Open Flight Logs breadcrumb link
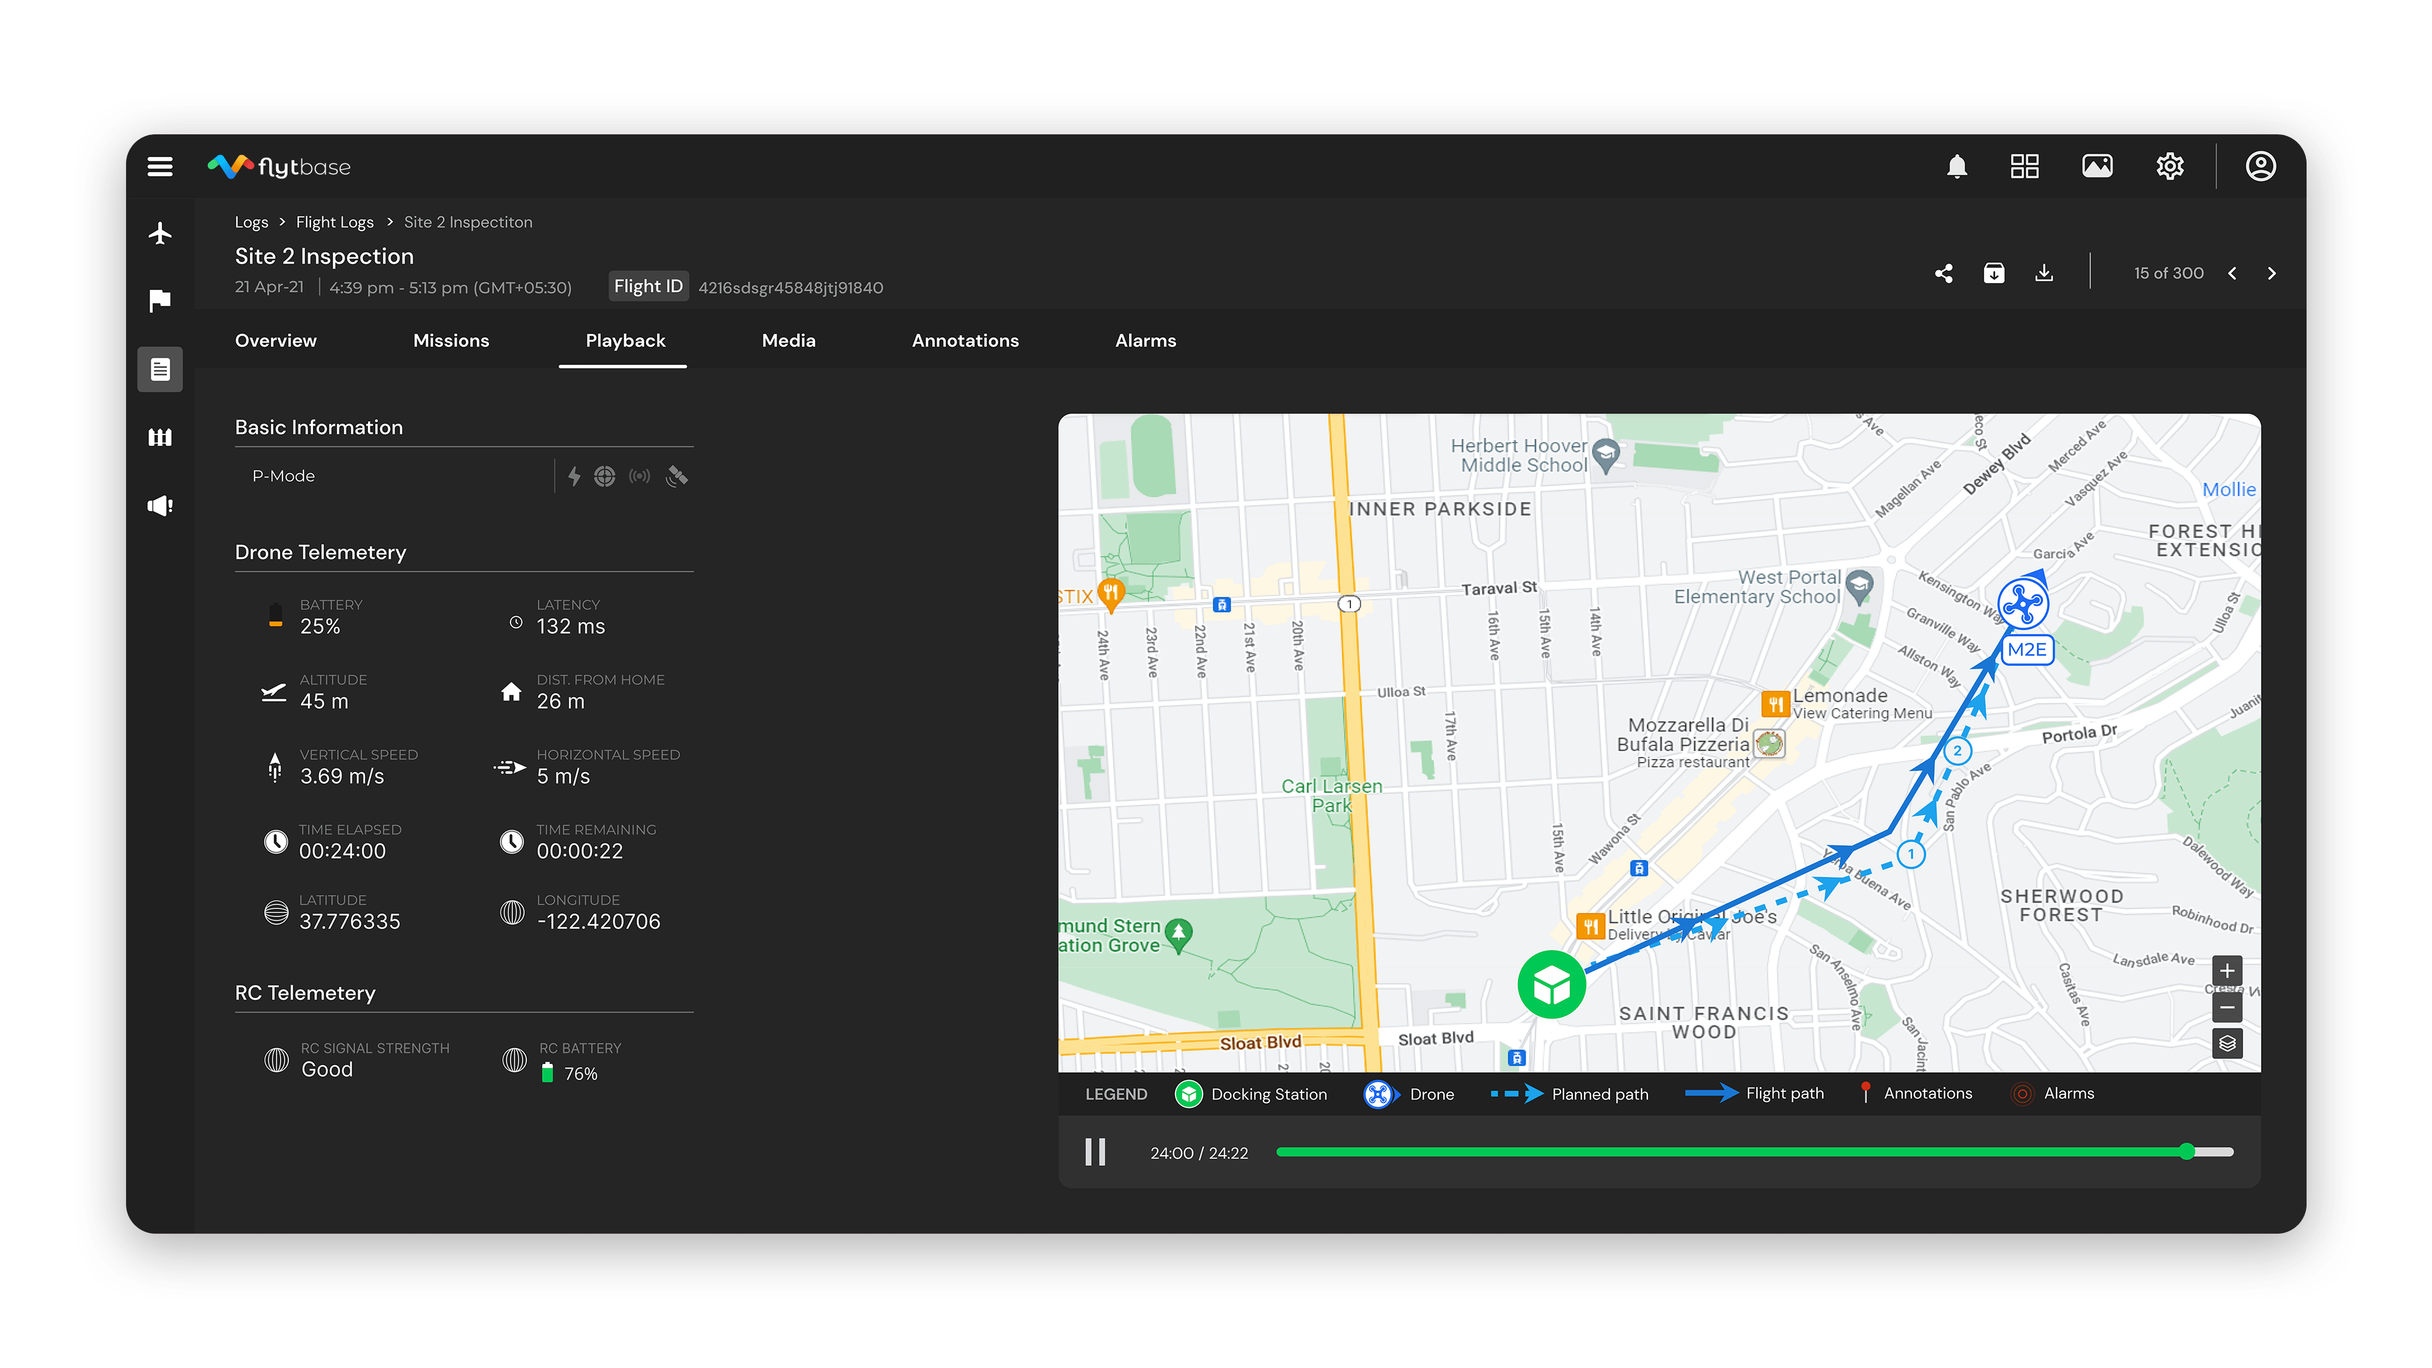2432x1368 pixels. pos(334,222)
